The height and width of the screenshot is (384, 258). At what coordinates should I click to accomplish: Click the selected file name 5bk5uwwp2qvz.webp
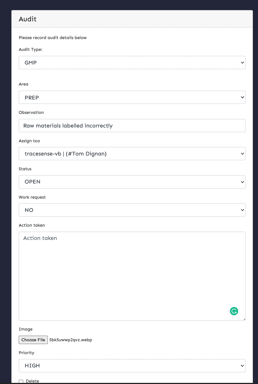[71, 340]
